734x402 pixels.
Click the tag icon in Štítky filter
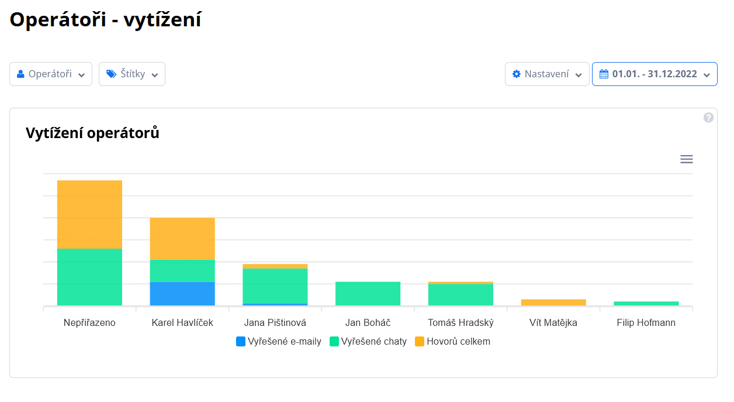pyautogui.click(x=111, y=74)
